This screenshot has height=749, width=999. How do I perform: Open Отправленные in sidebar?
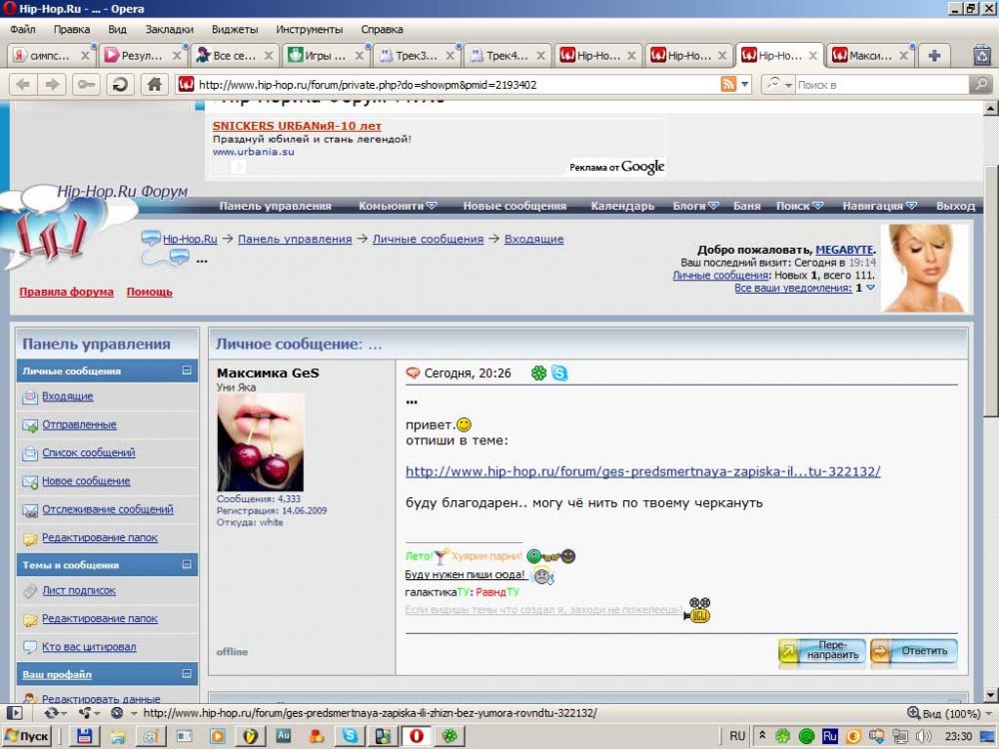coord(79,424)
